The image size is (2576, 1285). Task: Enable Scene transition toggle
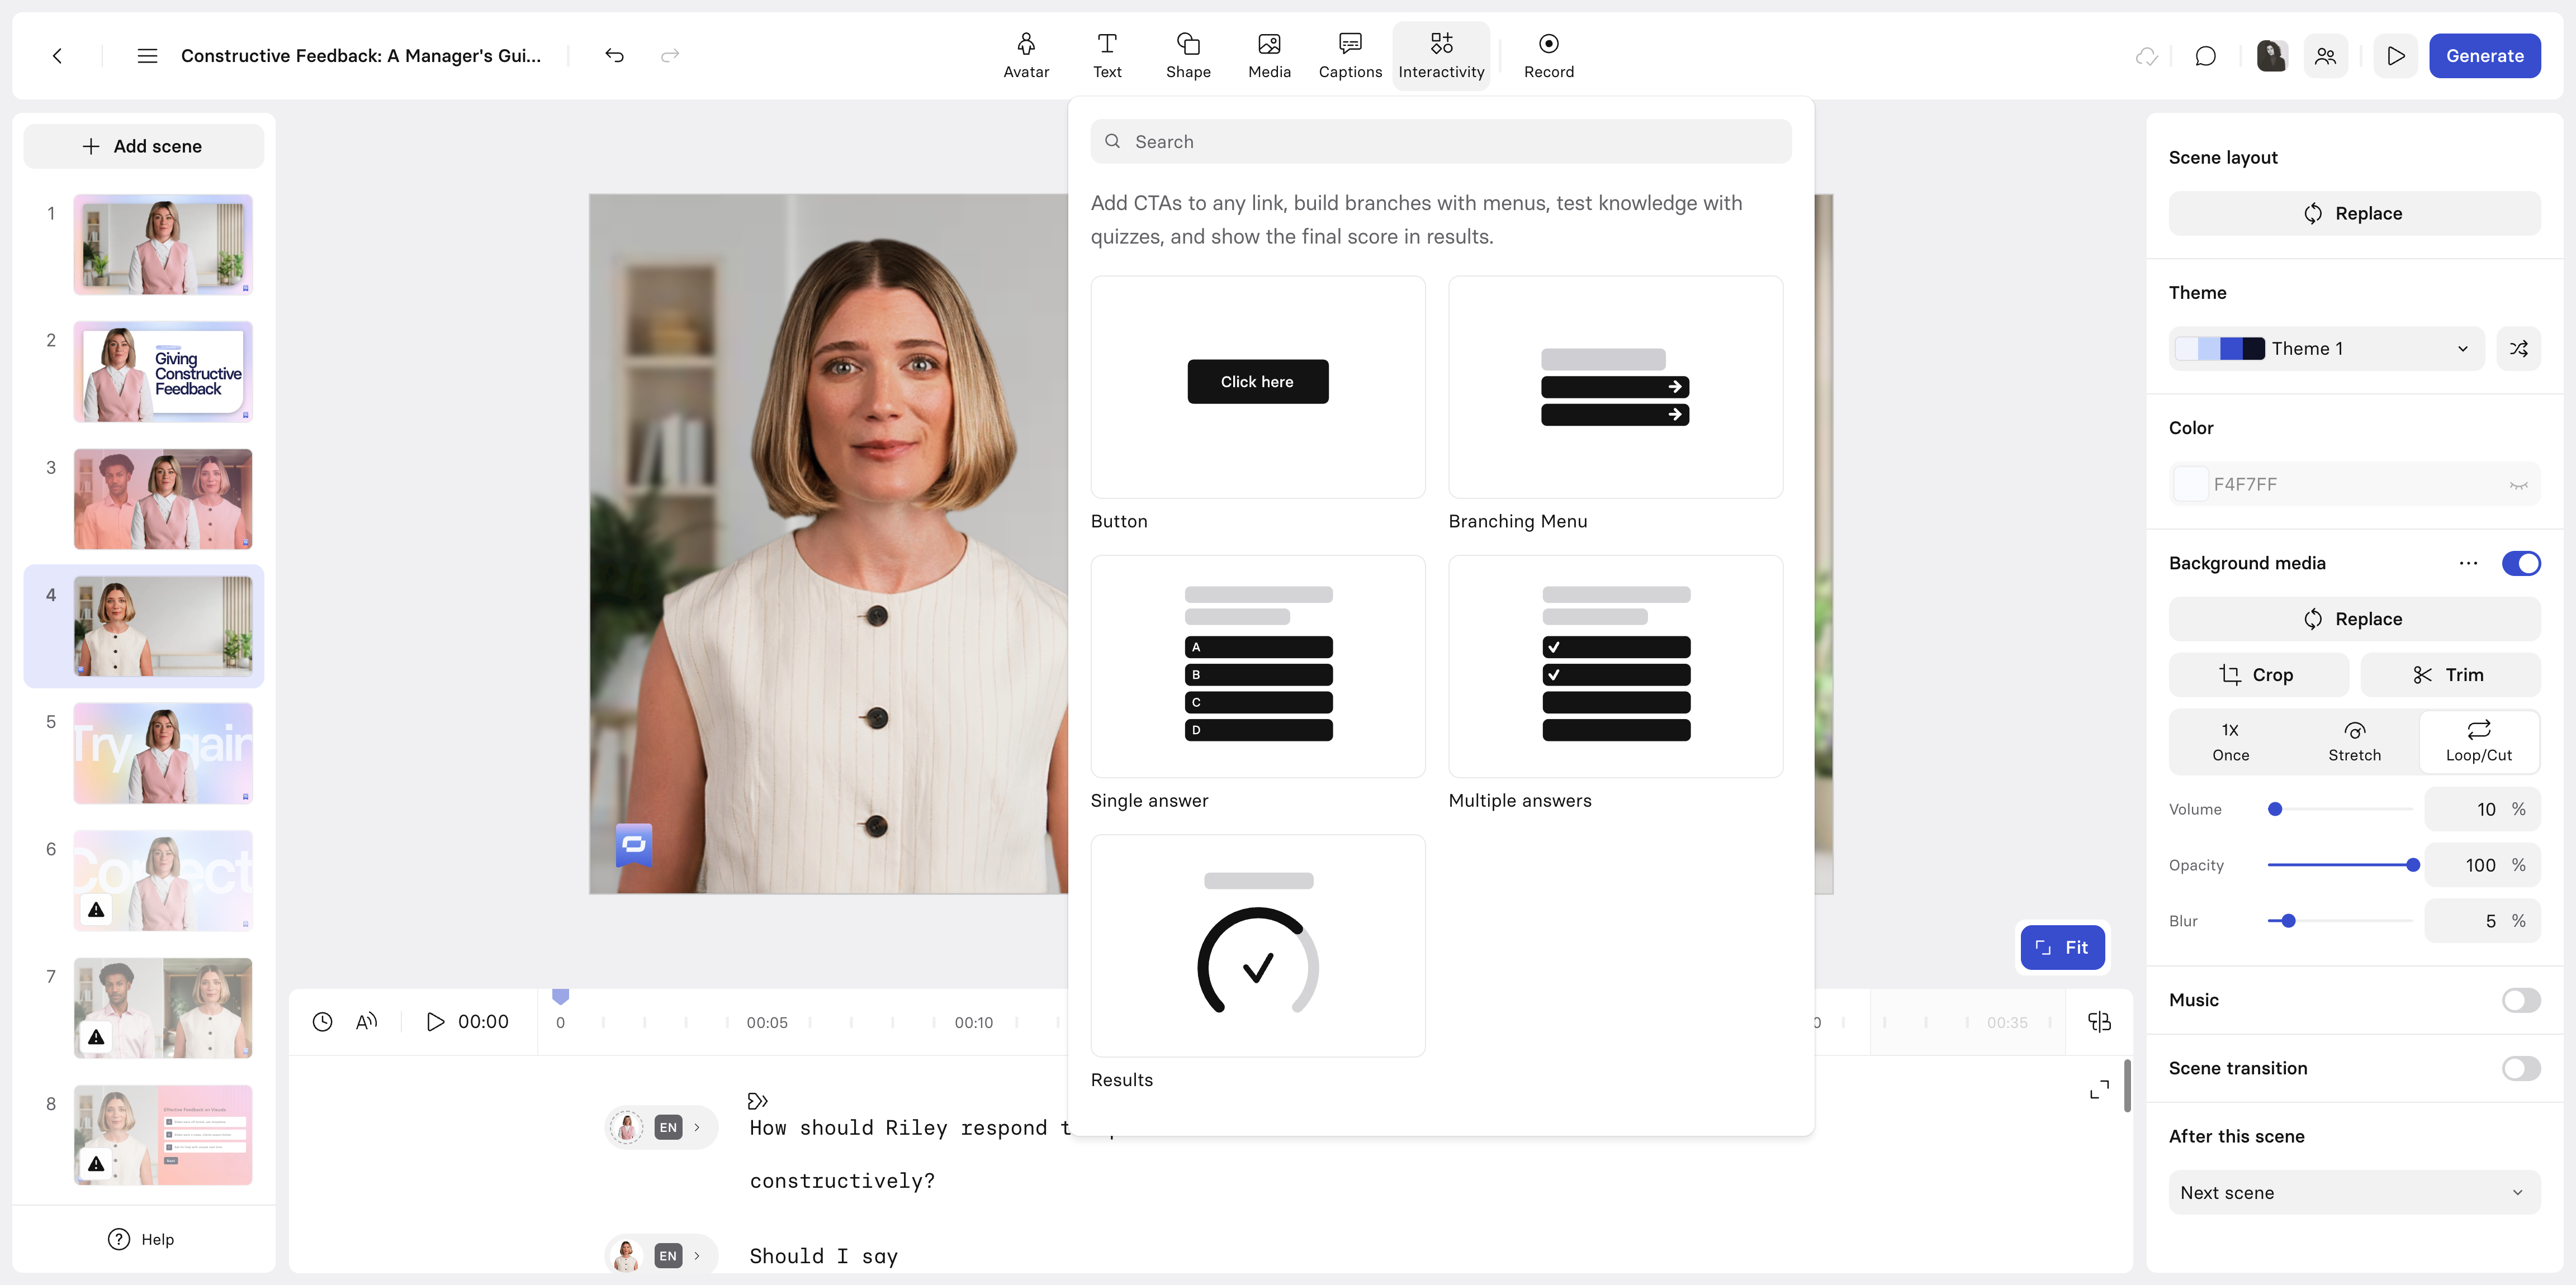point(2520,1068)
